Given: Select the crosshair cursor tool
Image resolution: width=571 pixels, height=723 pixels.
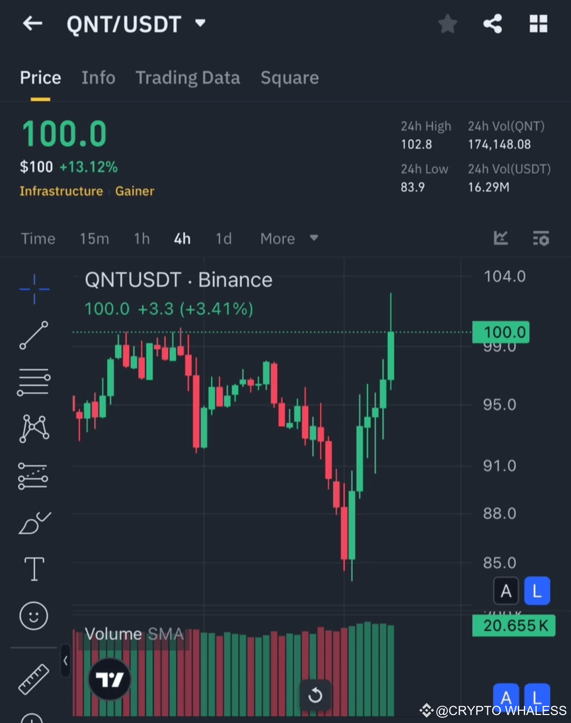Looking at the screenshot, I should (x=34, y=290).
